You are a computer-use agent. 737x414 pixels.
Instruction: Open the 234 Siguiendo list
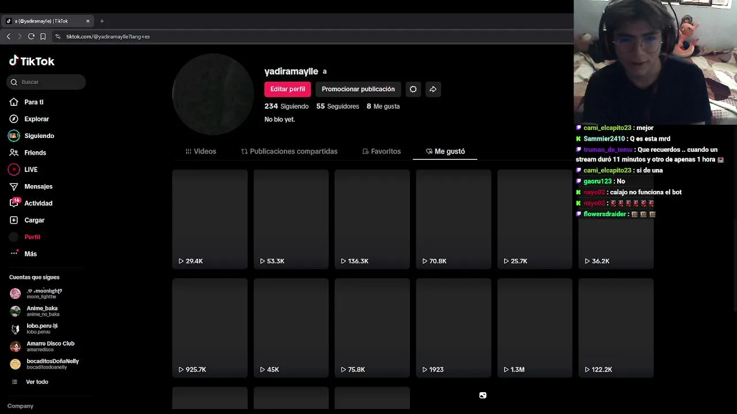(x=286, y=106)
